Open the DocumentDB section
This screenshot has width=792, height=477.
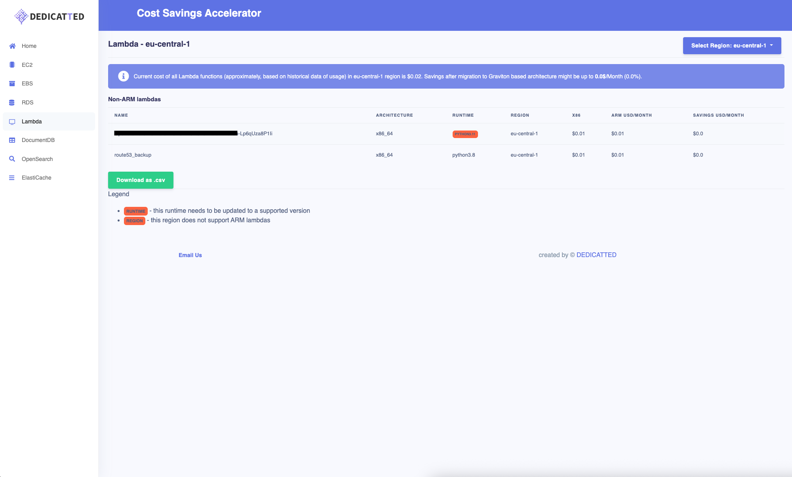coord(49,140)
